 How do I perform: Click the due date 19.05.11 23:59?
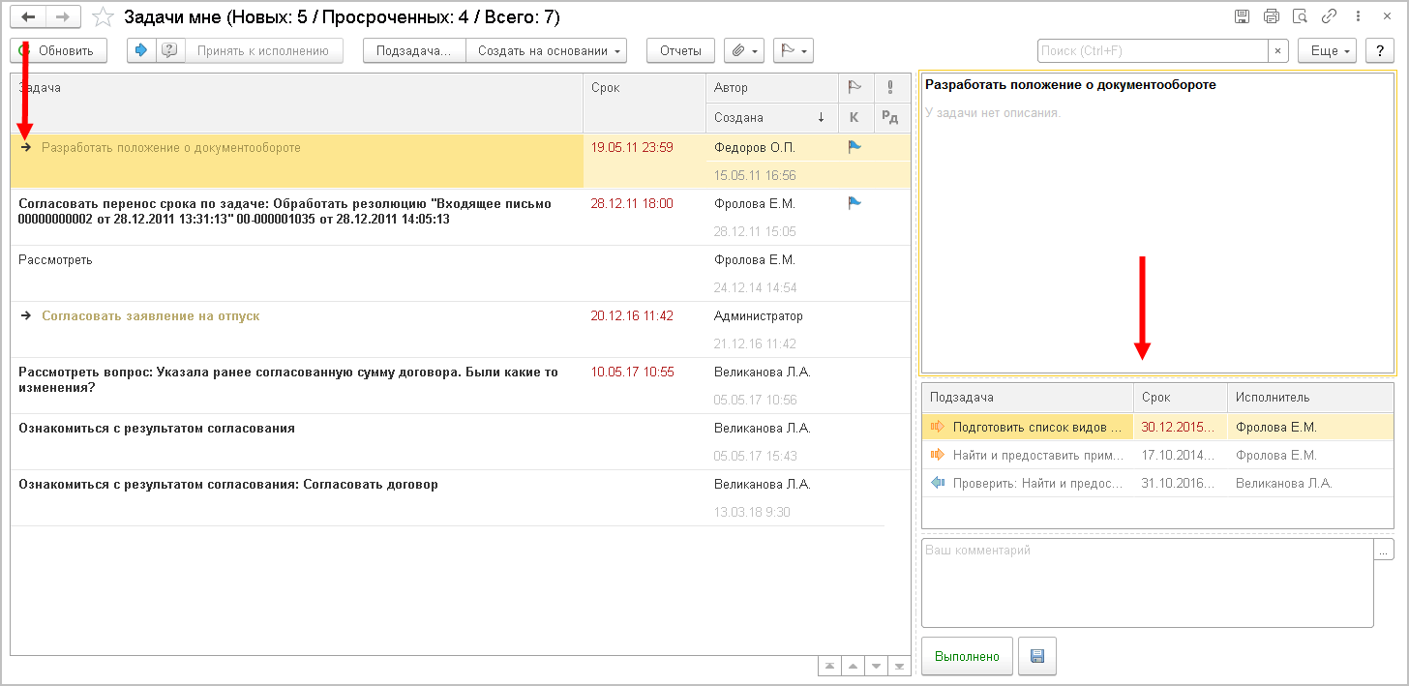[632, 148]
